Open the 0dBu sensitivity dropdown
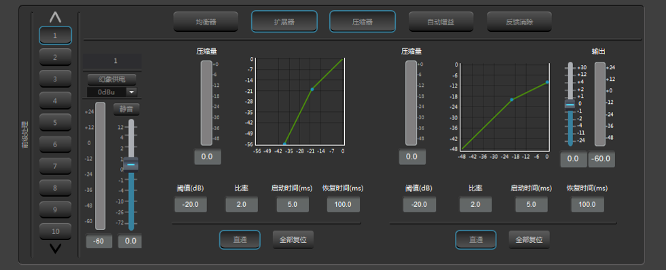 [112, 92]
